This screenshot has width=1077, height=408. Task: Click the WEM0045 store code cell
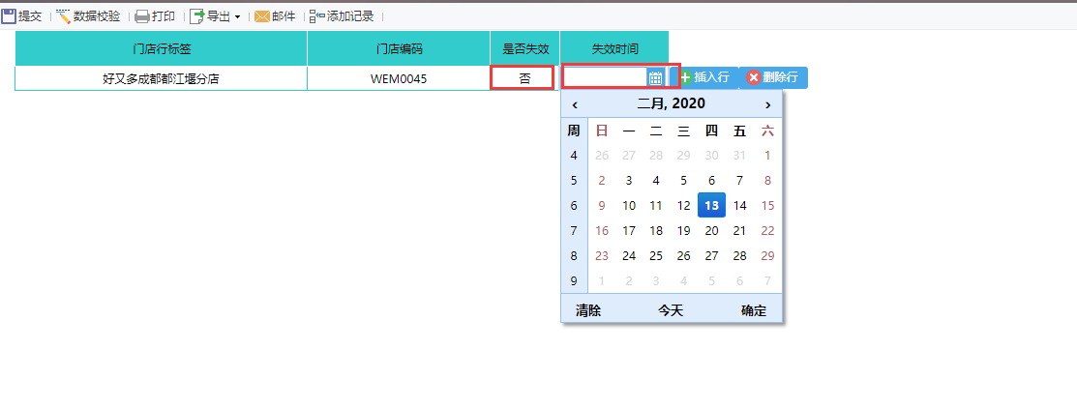pos(399,78)
